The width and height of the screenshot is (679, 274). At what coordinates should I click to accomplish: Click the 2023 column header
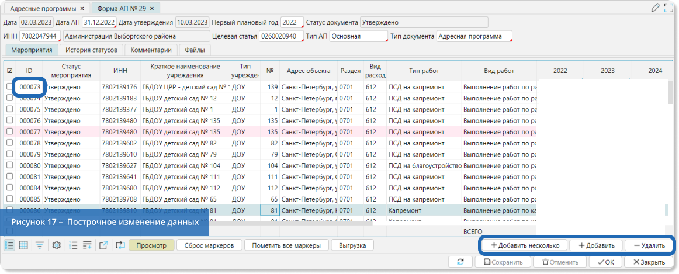coord(608,71)
